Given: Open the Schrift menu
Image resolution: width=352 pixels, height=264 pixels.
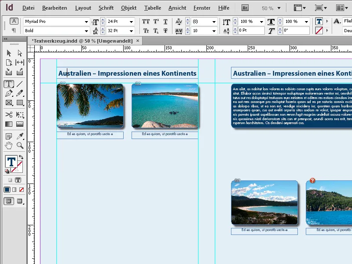Looking at the screenshot, I should tap(106, 8).
